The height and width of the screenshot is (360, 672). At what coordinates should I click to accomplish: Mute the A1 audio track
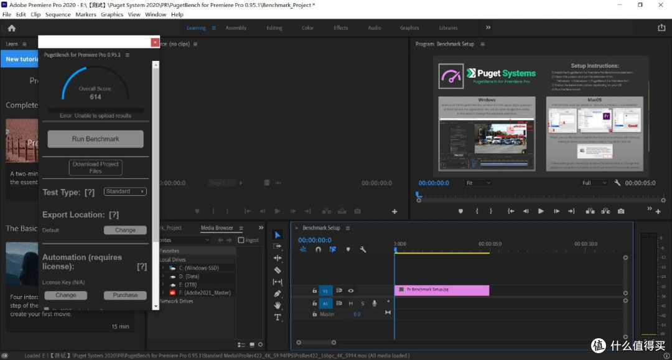(350, 303)
